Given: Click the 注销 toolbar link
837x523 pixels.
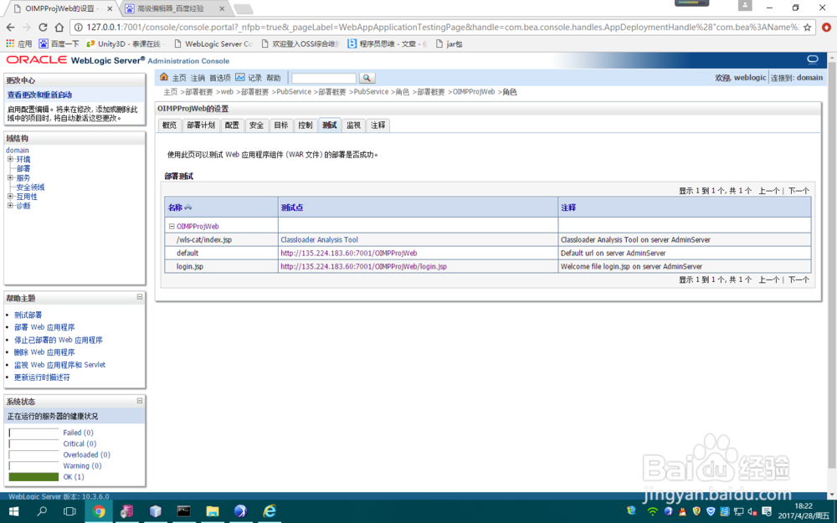Looking at the screenshot, I should tap(198, 78).
